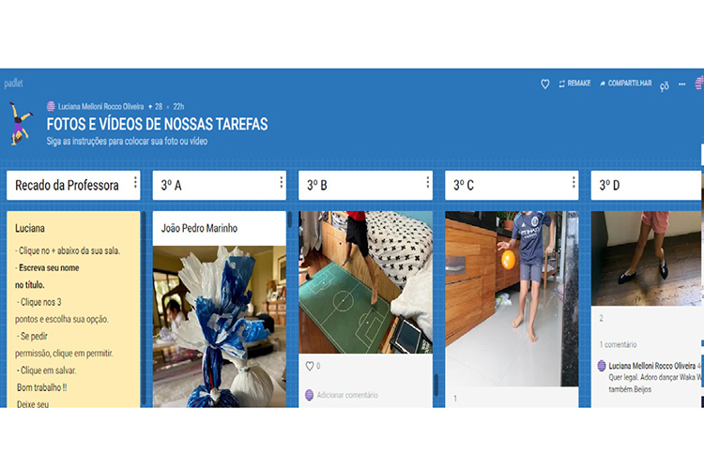Open the 3º C boy with orange ball photo
The width and height of the screenshot is (704, 469).
pos(512,298)
